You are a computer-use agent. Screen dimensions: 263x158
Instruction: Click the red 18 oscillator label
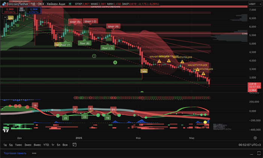click(35, 105)
